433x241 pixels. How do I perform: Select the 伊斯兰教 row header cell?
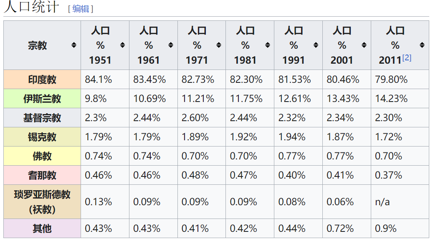point(42,99)
